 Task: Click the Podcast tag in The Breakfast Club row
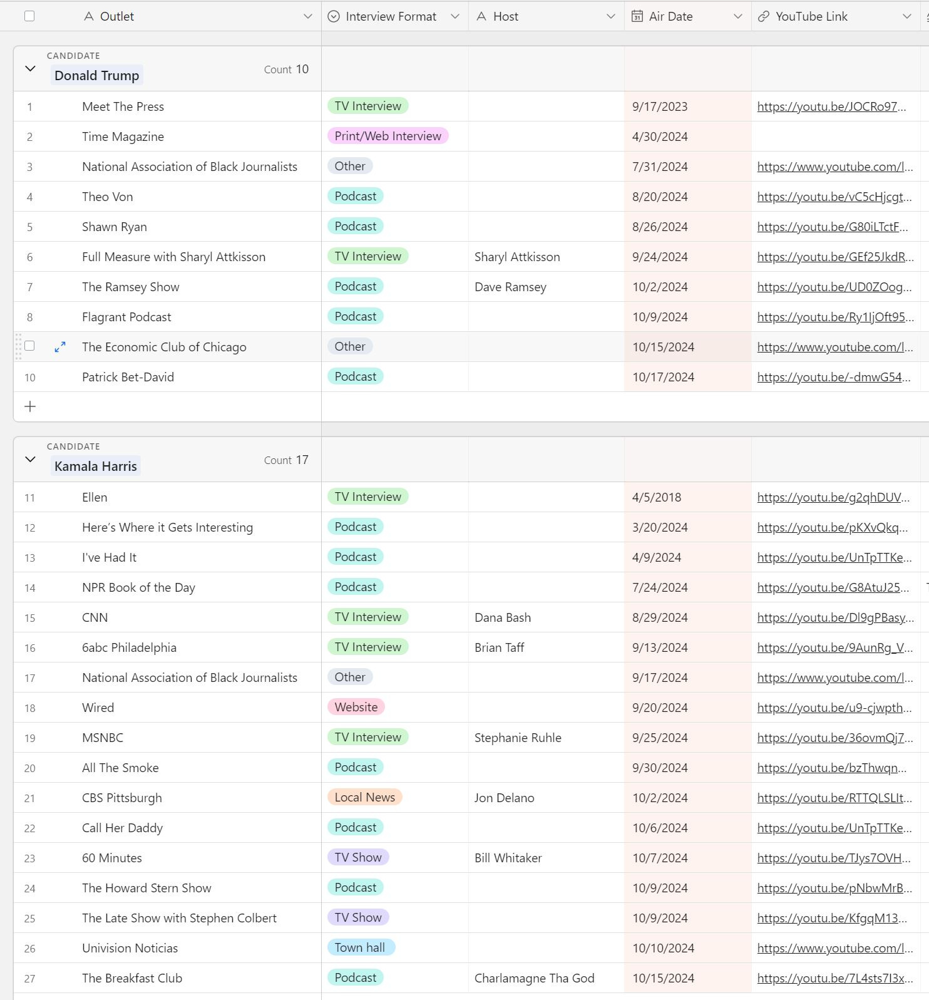[x=356, y=977]
